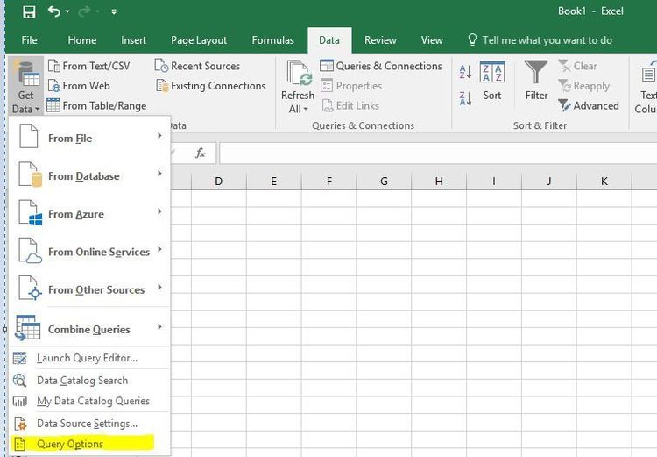The width and height of the screenshot is (657, 457).
Task: Open the File tab
Action: (x=29, y=40)
